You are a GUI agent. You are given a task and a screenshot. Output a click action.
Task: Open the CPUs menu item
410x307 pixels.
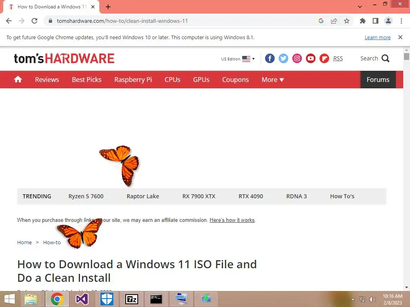tap(172, 80)
